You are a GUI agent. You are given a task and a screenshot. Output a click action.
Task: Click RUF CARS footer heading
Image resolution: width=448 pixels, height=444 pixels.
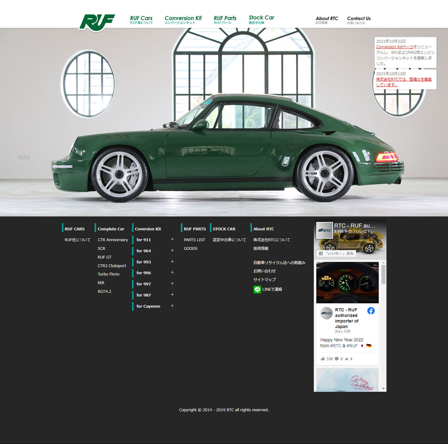[75, 229]
